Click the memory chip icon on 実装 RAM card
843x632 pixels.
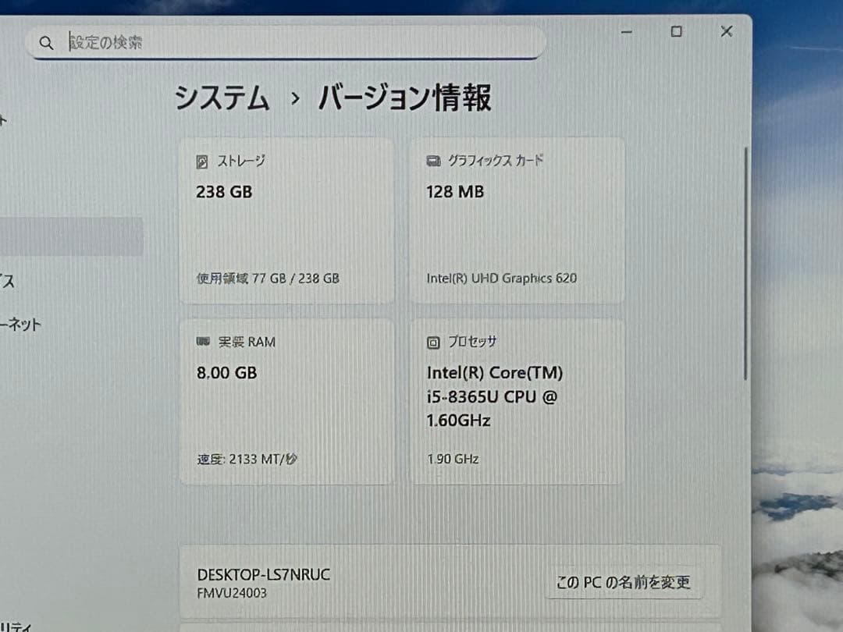click(203, 341)
